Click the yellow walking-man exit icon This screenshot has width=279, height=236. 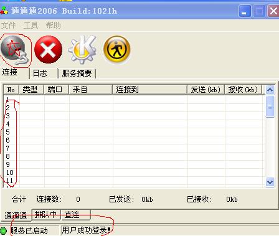point(116,49)
